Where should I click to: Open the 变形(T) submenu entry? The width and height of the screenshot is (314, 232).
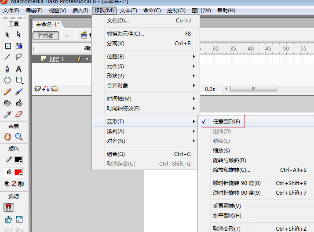tap(145, 122)
